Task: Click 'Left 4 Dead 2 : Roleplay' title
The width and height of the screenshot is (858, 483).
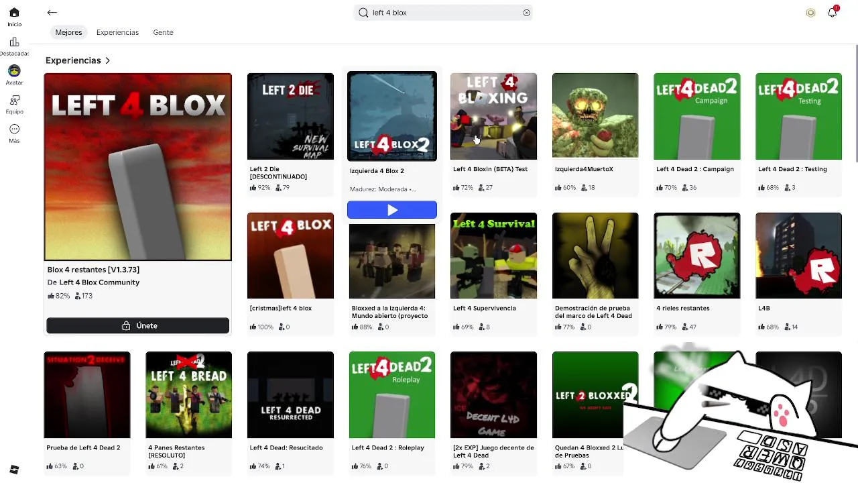Action: pos(387,447)
